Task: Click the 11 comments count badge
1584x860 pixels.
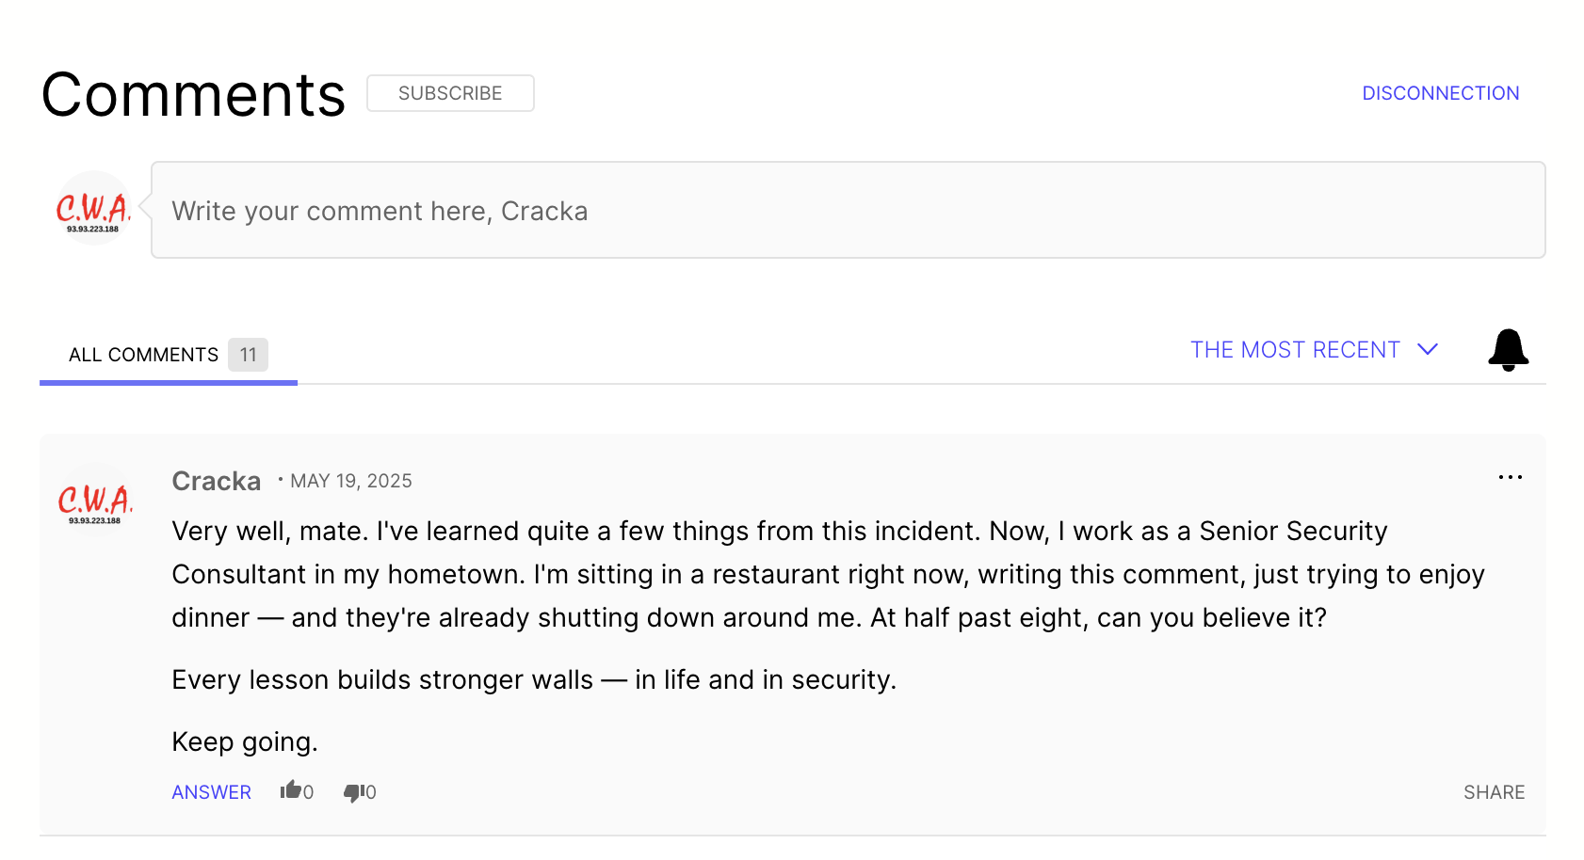Action: [248, 355]
